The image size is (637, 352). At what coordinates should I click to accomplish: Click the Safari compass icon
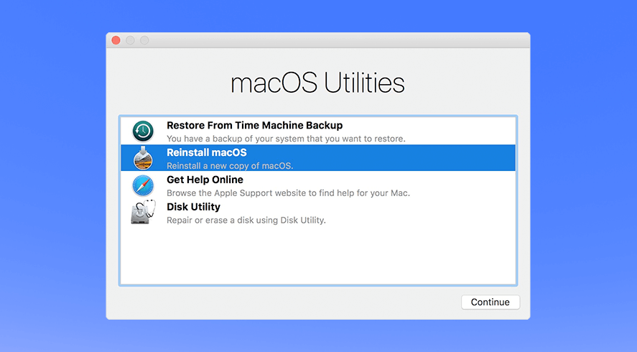[x=143, y=185]
